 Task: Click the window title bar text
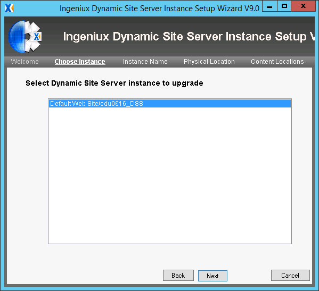click(159, 9)
